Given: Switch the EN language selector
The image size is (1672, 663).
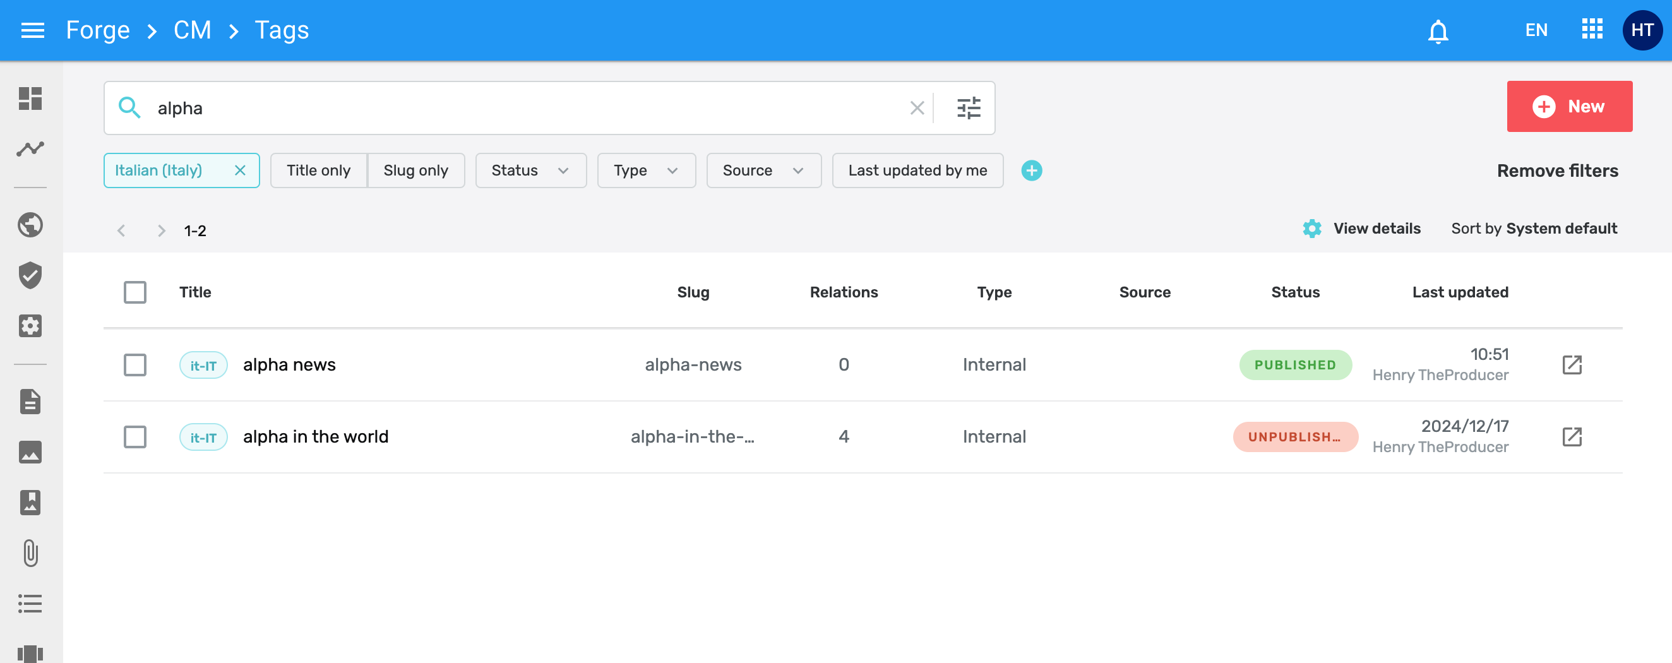Looking at the screenshot, I should 1536,30.
